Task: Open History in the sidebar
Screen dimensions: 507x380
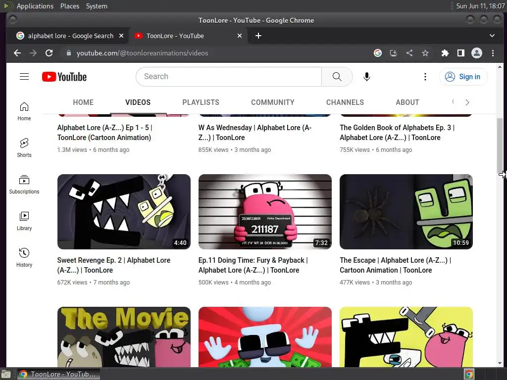Action: click(24, 257)
